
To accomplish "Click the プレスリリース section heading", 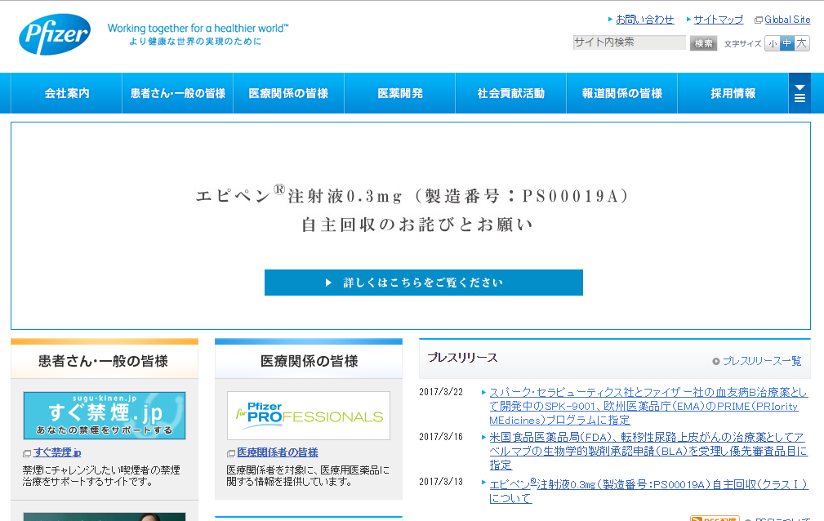I will [x=462, y=358].
